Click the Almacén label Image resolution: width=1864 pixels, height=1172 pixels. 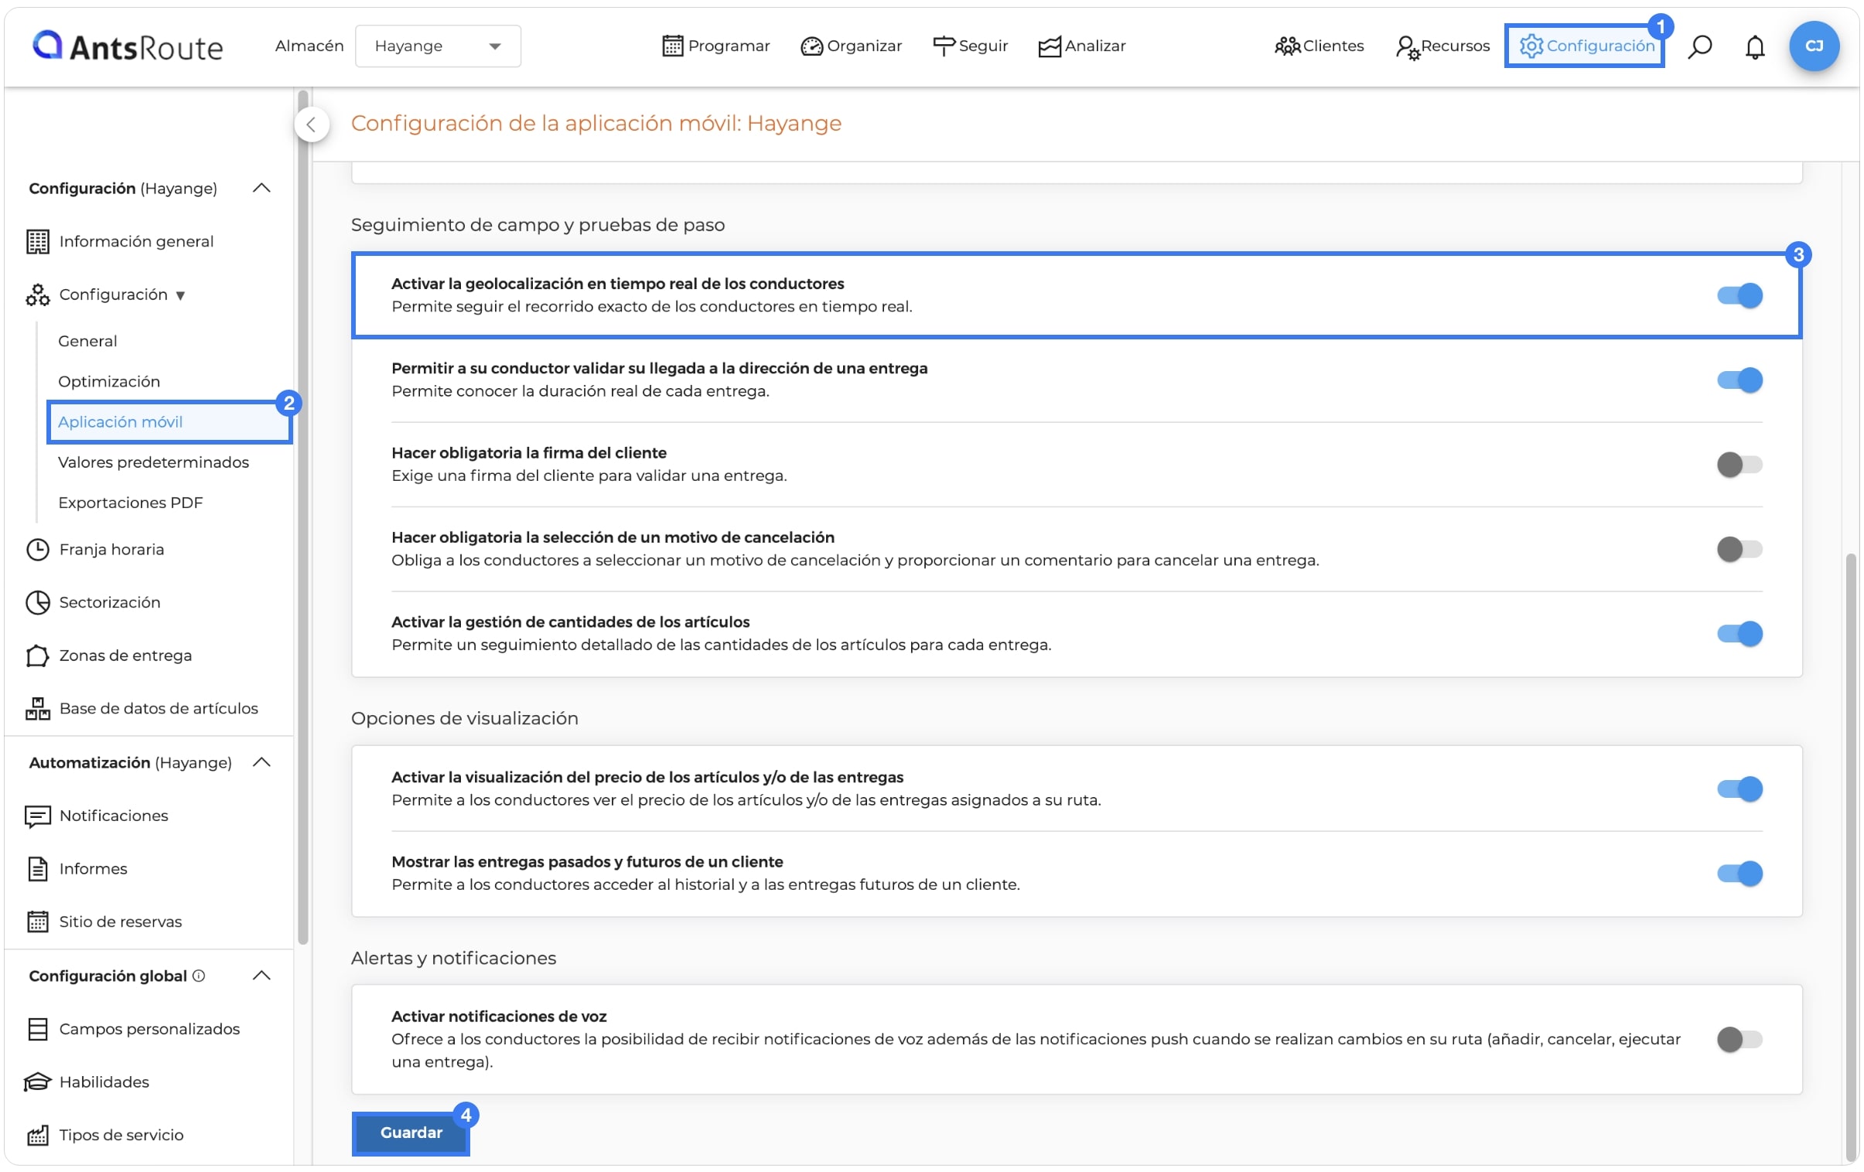tap(309, 46)
